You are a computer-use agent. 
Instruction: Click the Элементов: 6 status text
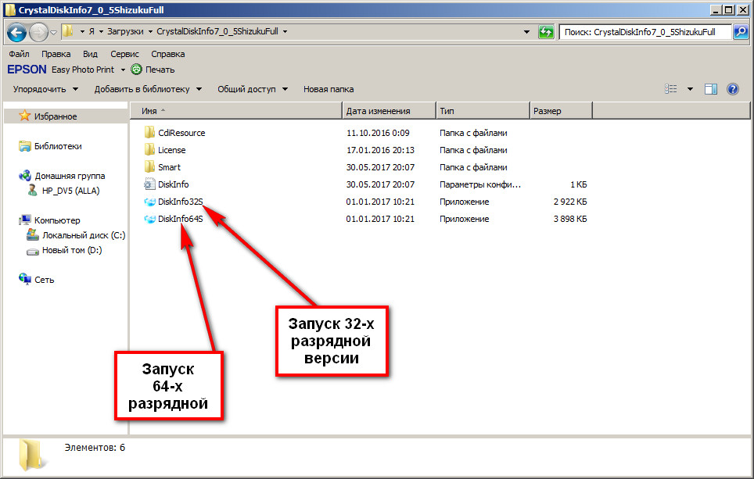pyautogui.click(x=95, y=448)
